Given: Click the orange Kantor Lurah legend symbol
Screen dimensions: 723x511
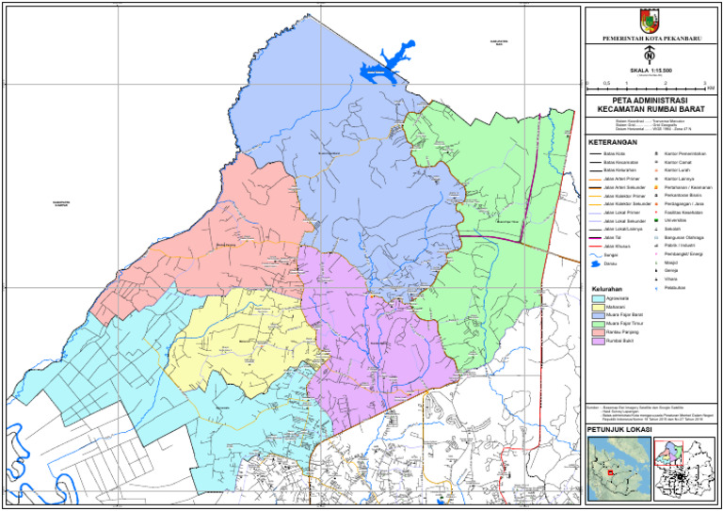Looking at the screenshot, I should [x=656, y=170].
